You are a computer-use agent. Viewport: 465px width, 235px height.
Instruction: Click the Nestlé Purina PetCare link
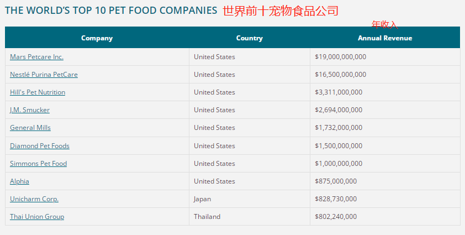pos(44,75)
